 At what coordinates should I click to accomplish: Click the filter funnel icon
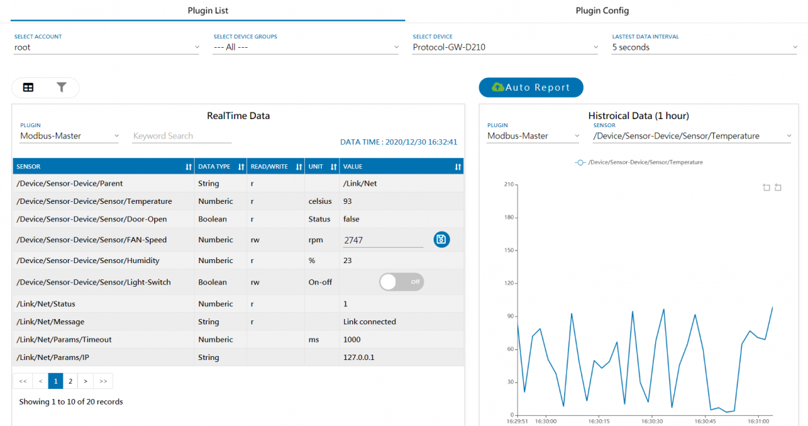pyautogui.click(x=61, y=87)
